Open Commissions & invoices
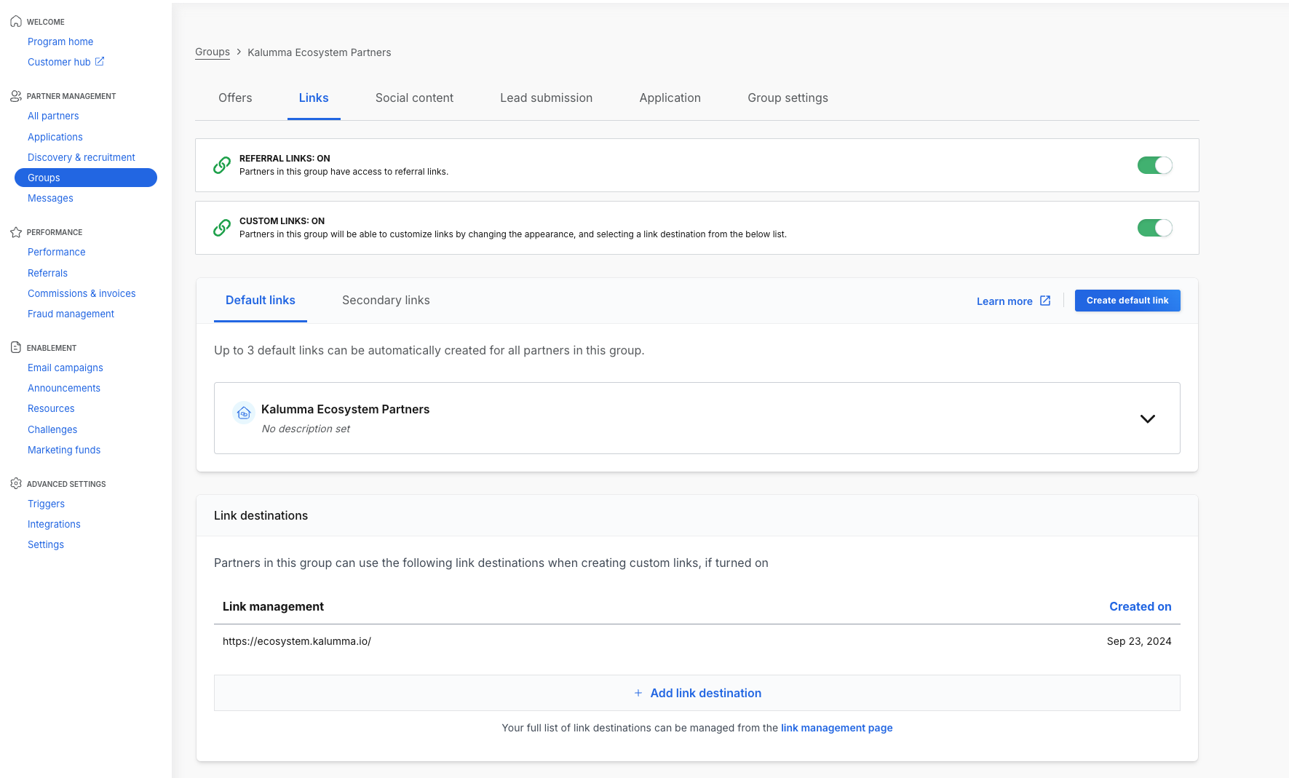Screen dimensions: 1289x778 pos(82,293)
